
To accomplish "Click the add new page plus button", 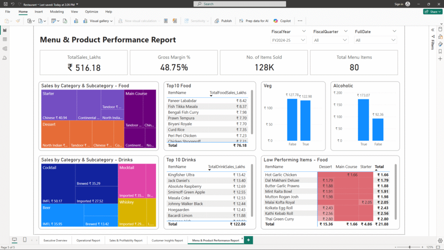I will 248,240.
